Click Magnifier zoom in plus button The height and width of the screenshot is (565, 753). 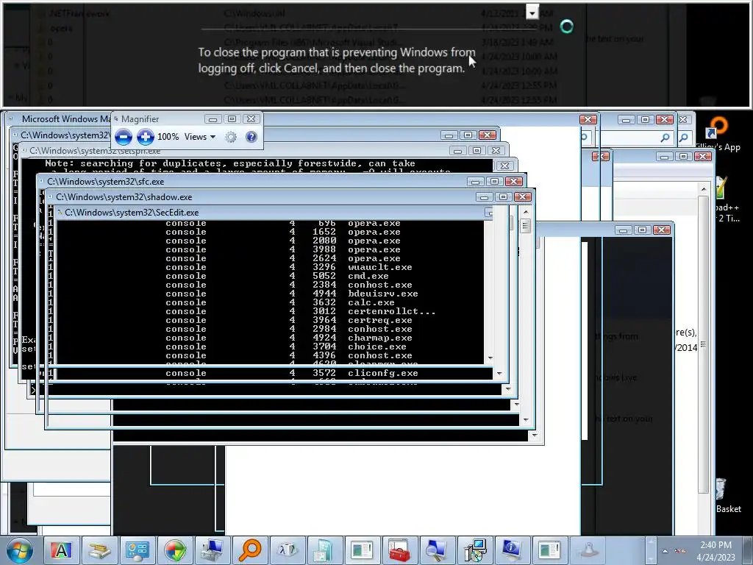click(145, 137)
